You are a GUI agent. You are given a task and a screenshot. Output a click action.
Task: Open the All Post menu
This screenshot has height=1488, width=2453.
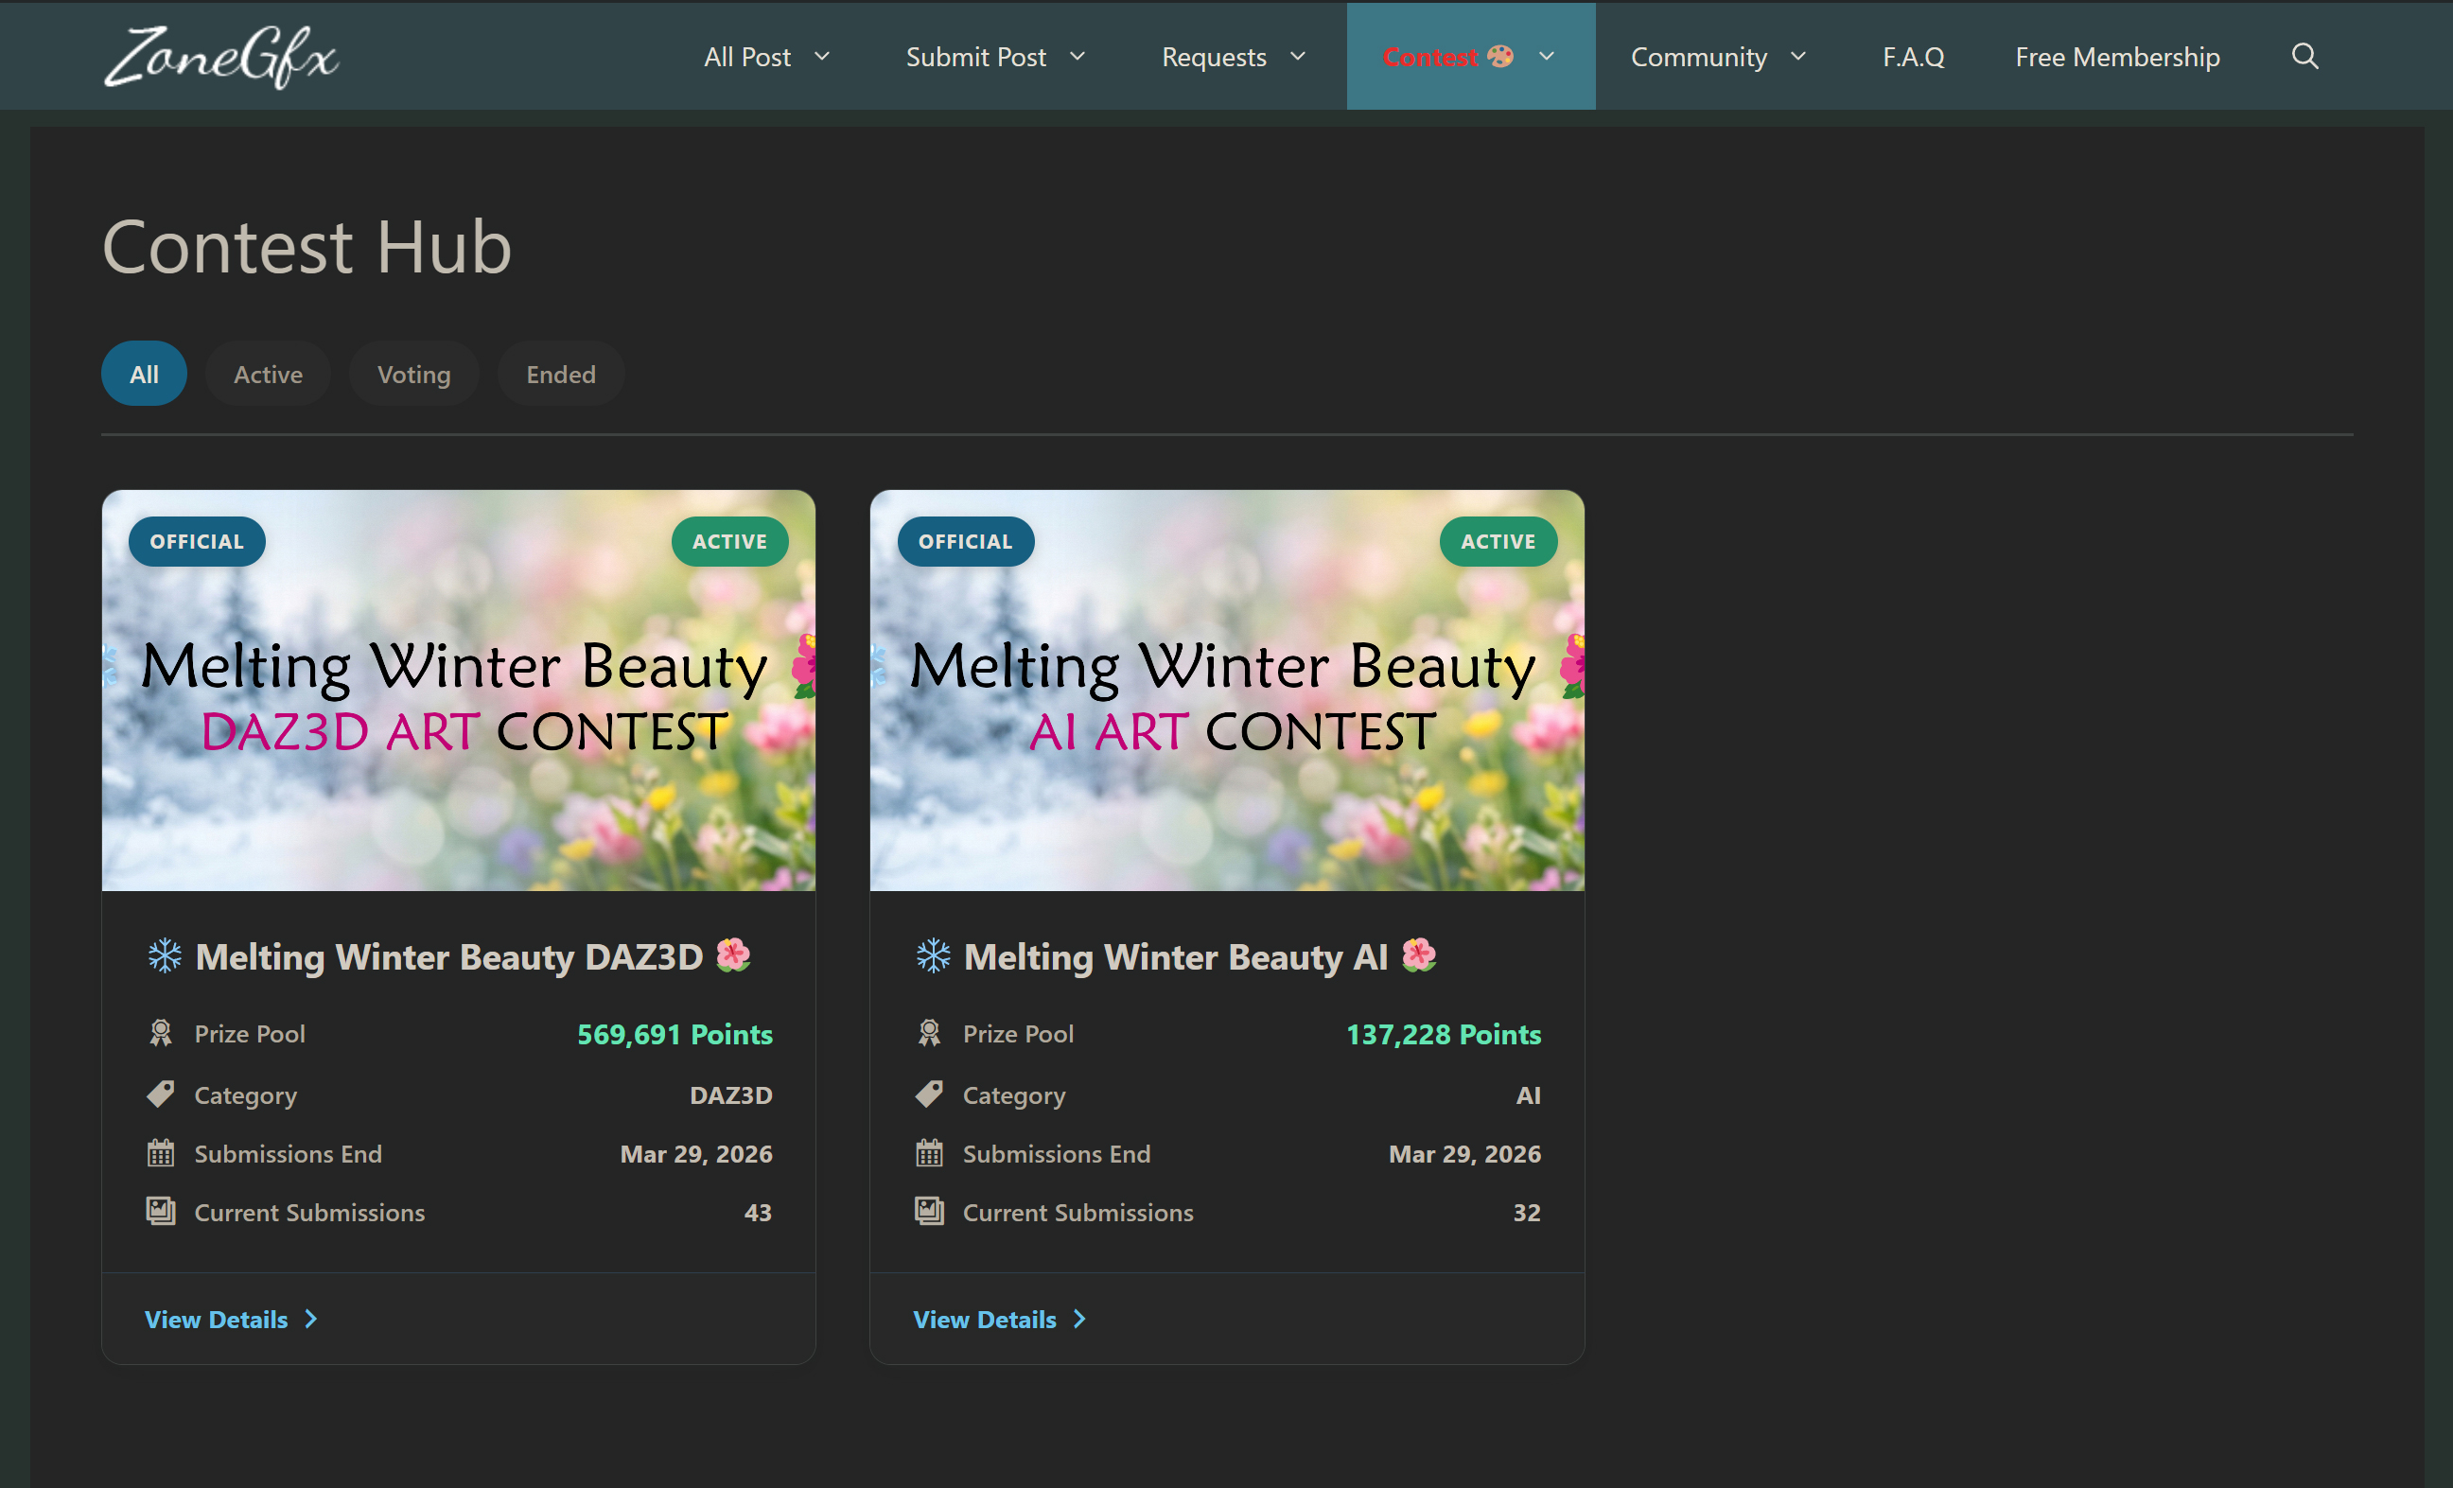746,57
